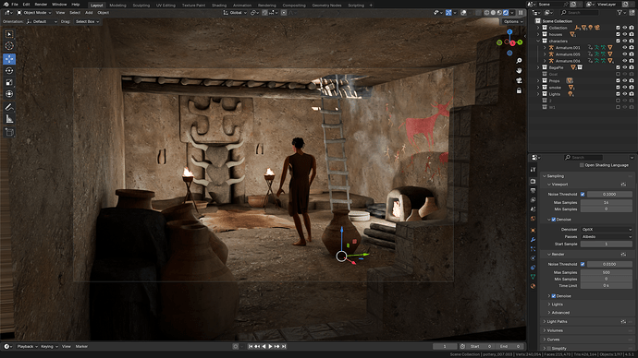Hide Armature.001 in viewport with eye icon
Image resolution: width=638 pixels, height=358 pixels.
click(x=624, y=47)
